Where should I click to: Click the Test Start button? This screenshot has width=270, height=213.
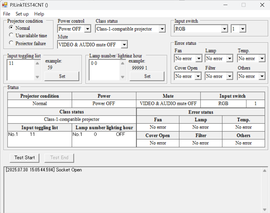24,158
